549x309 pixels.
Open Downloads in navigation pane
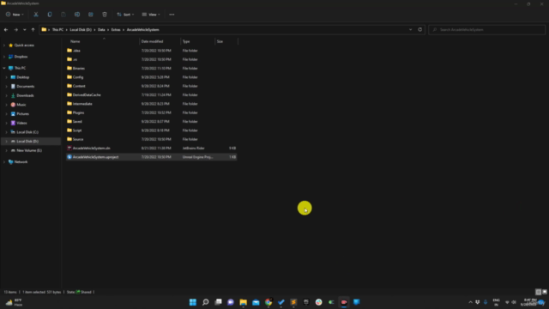point(25,95)
